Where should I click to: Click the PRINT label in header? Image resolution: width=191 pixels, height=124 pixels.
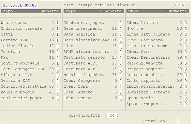point(181,5)
